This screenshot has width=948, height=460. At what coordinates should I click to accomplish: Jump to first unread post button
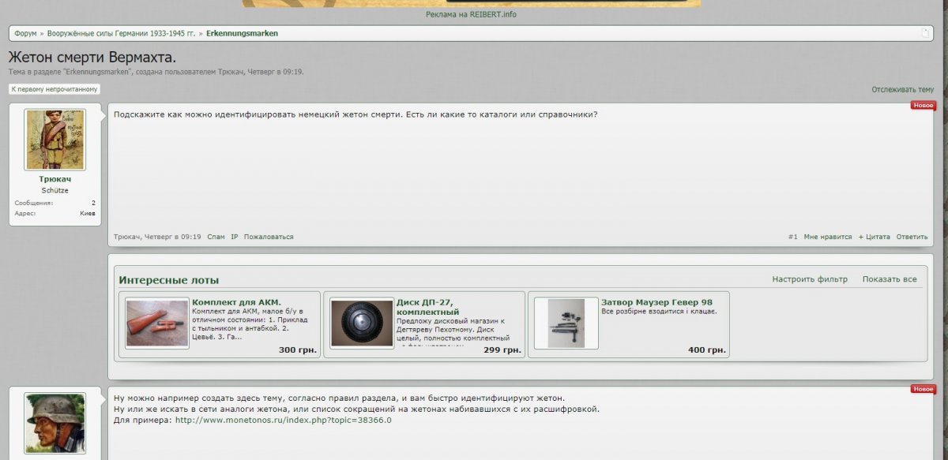[55, 89]
